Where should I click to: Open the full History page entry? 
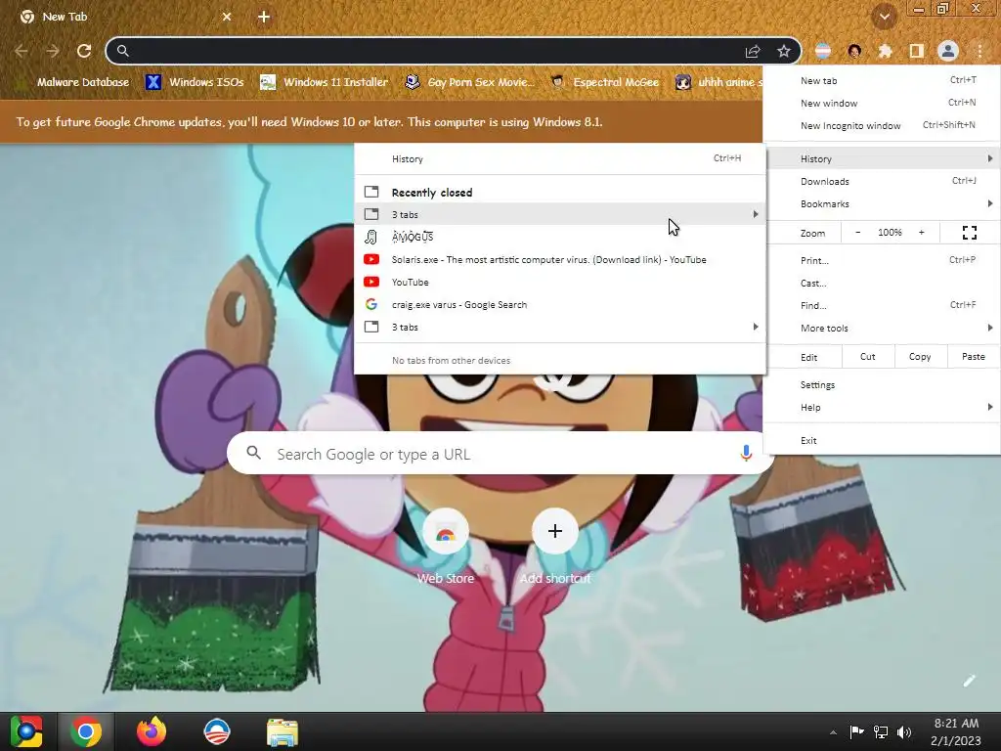560,159
